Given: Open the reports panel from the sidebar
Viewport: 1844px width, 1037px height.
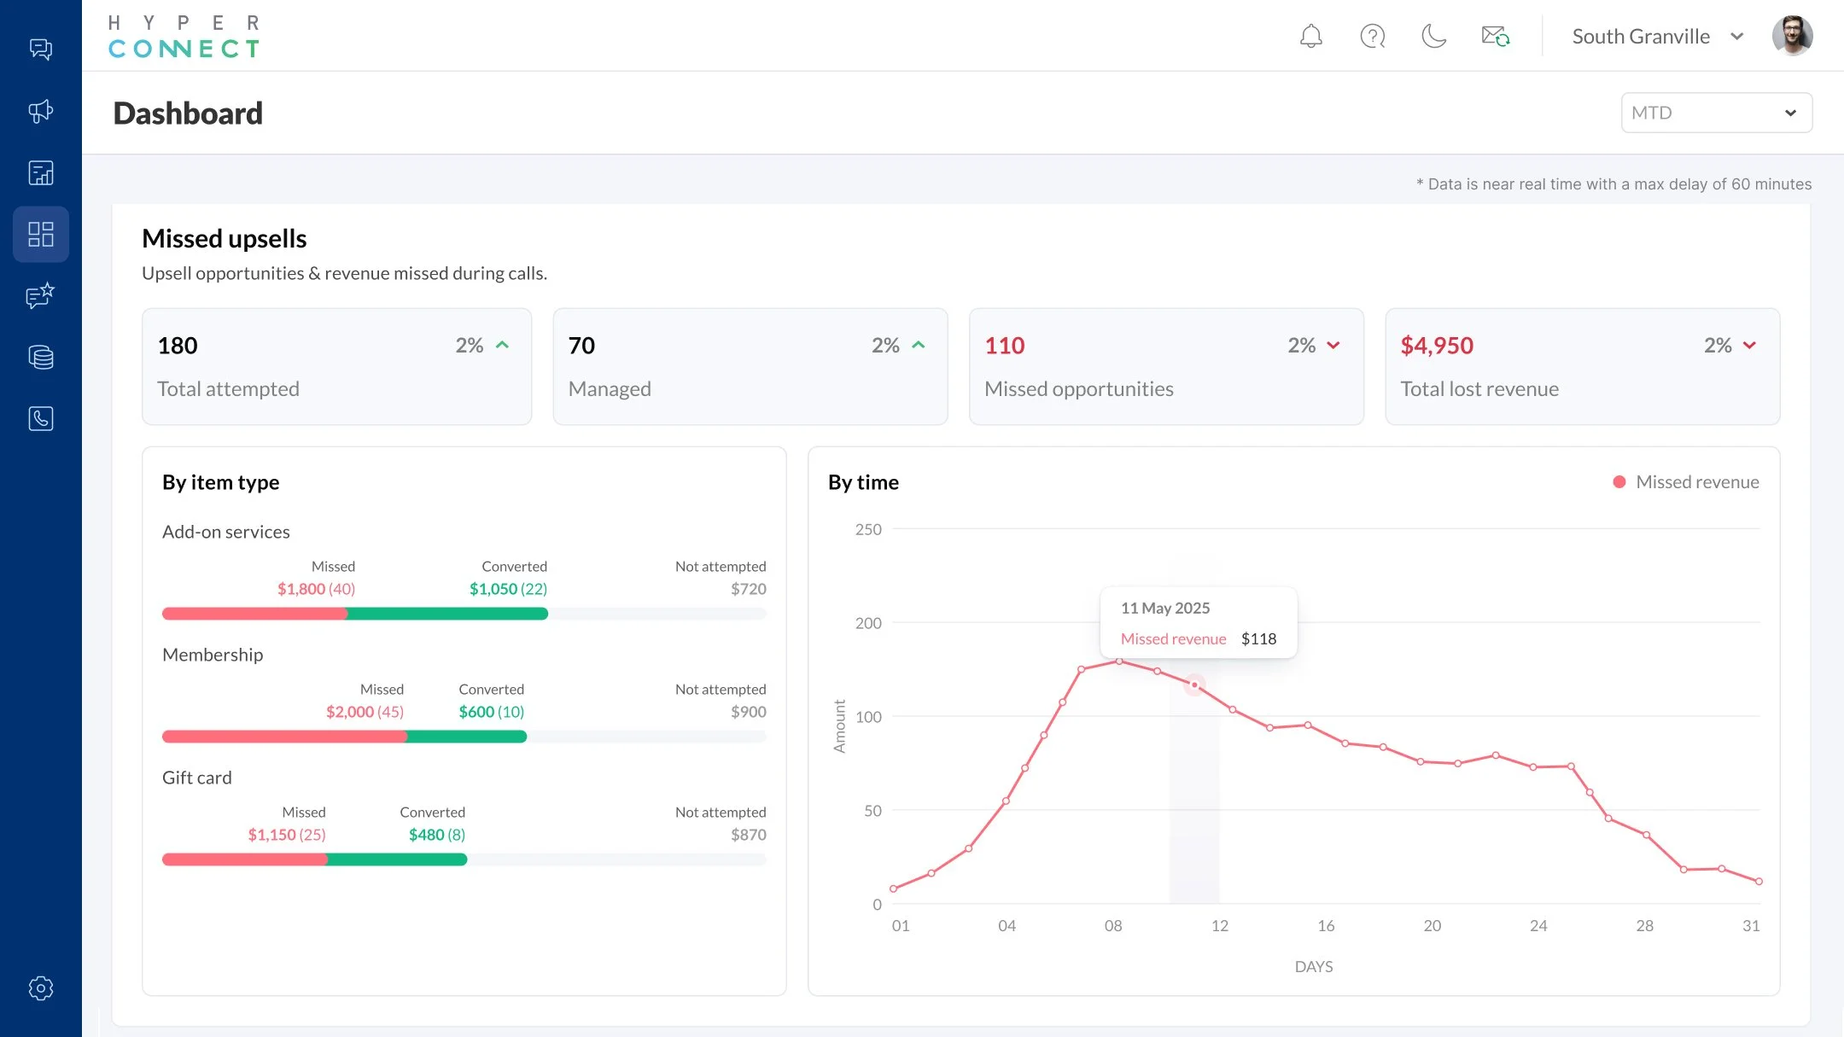Looking at the screenshot, I should click(40, 172).
